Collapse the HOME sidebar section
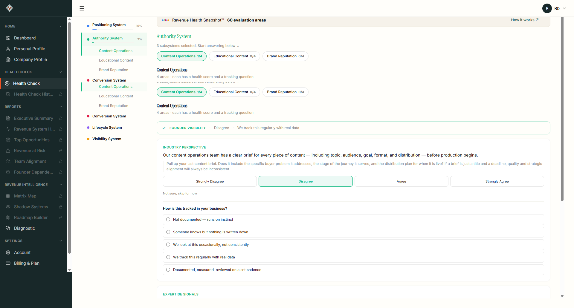The height and width of the screenshot is (308, 574). (x=61, y=26)
